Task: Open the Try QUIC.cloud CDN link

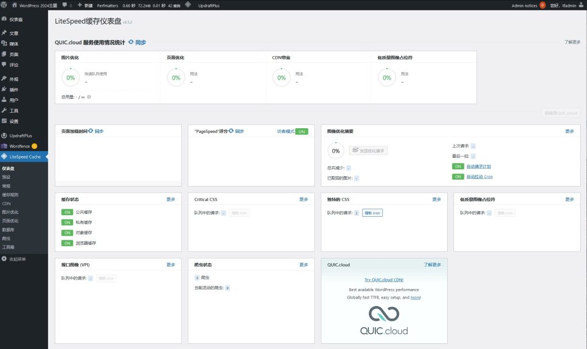Action: (x=383, y=280)
